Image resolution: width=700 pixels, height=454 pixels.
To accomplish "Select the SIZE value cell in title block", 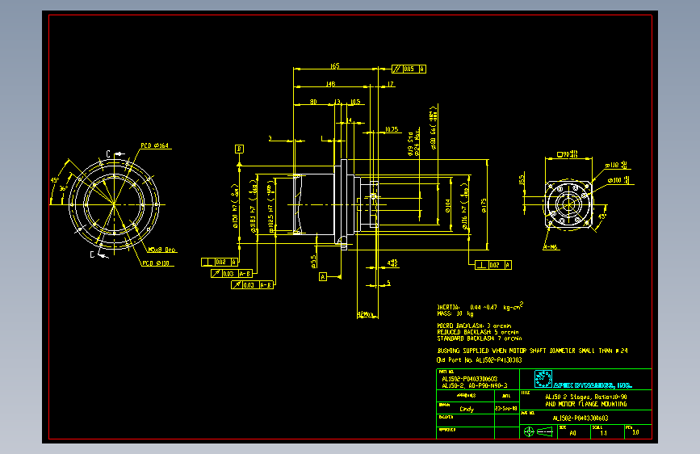I will 572,433.
